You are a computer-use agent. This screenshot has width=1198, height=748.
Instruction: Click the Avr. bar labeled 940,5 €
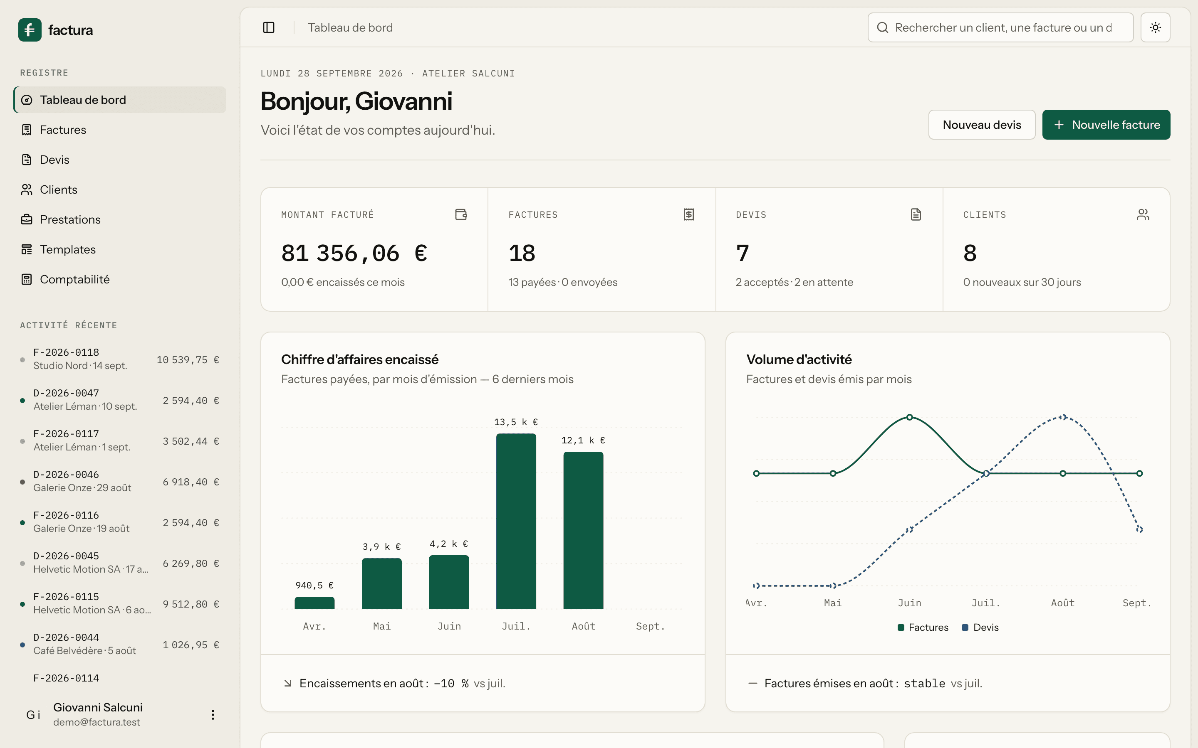pyautogui.click(x=314, y=603)
